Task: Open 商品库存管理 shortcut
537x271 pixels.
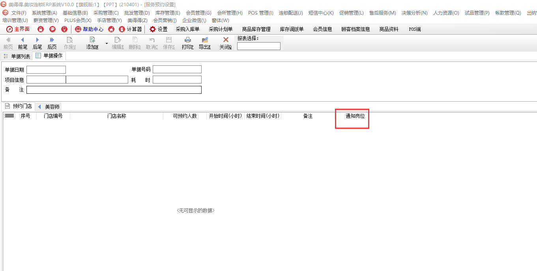Action: (x=256, y=29)
